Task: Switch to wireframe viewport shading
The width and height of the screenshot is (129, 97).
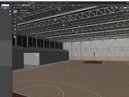Action: [x=123, y=8]
